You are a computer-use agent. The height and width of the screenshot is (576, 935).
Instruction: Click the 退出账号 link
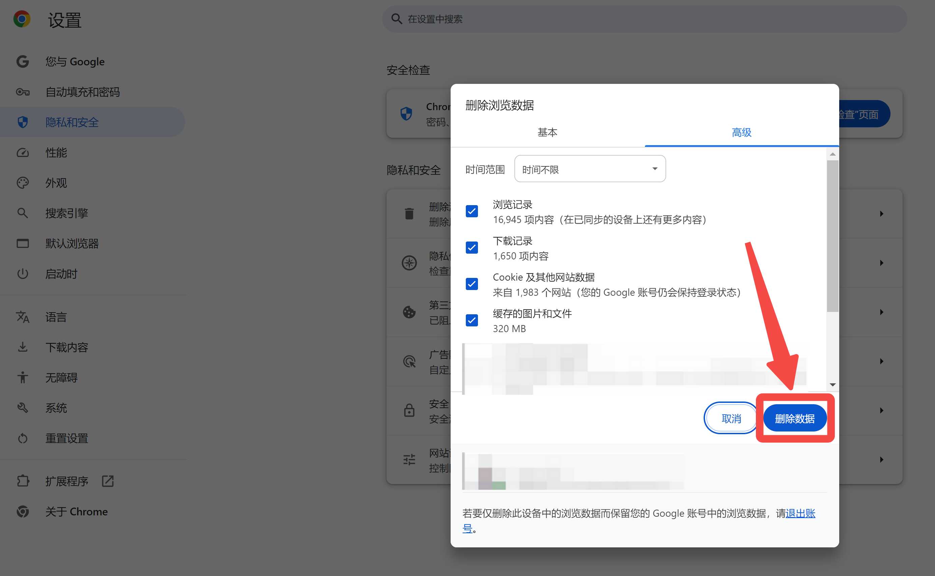tap(800, 513)
